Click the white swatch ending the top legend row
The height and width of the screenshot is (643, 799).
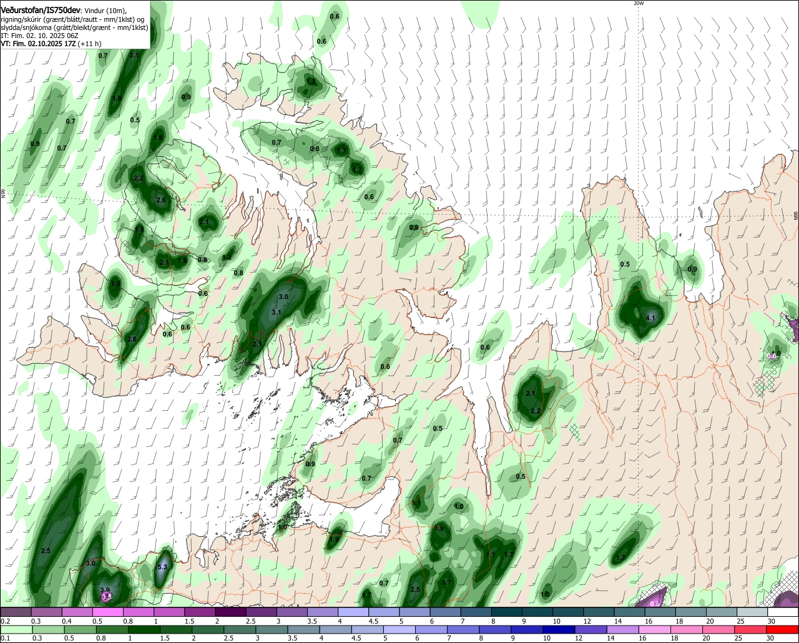click(x=783, y=612)
